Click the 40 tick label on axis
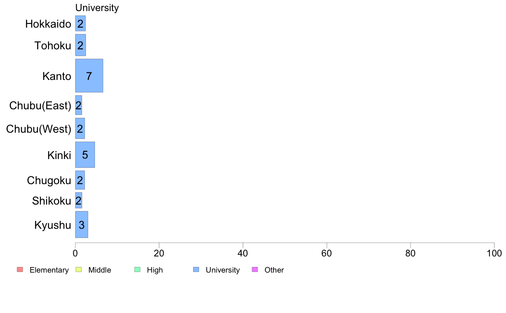Image resolution: width=506 pixels, height=313 pixels. [243, 253]
